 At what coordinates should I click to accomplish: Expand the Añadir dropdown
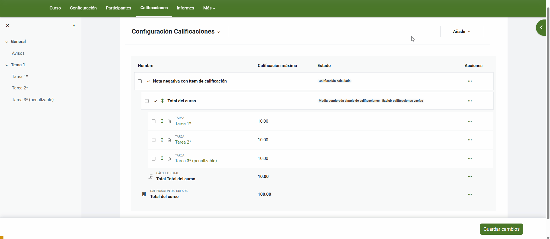click(461, 32)
